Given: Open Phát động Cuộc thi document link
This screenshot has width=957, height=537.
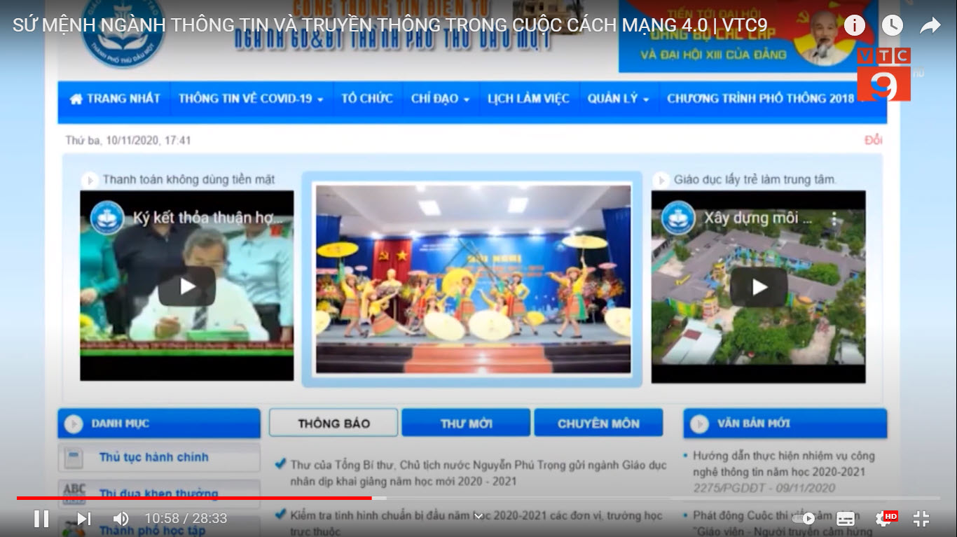Looking at the screenshot, I should [783, 523].
